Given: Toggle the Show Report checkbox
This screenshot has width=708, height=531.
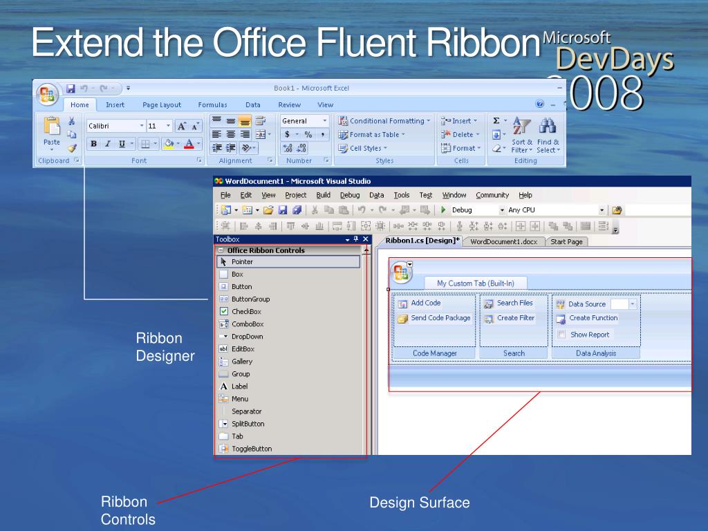Looking at the screenshot, I should 561,335.
